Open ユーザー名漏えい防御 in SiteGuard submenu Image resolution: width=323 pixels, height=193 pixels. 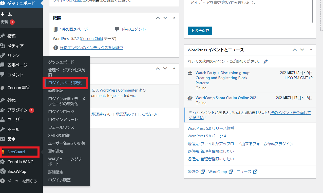click(x=67, y=143)
